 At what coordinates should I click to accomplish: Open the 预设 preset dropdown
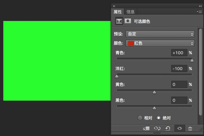tap(160, 34)
